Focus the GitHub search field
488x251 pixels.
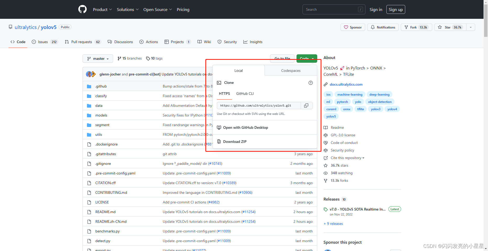[x=334, y=9]
